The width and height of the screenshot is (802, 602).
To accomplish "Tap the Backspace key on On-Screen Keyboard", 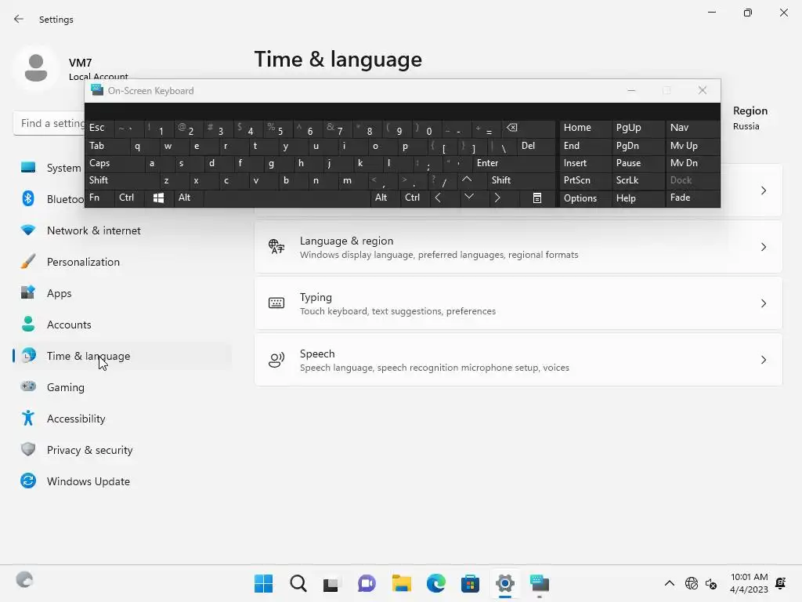I will pos(529,128).
